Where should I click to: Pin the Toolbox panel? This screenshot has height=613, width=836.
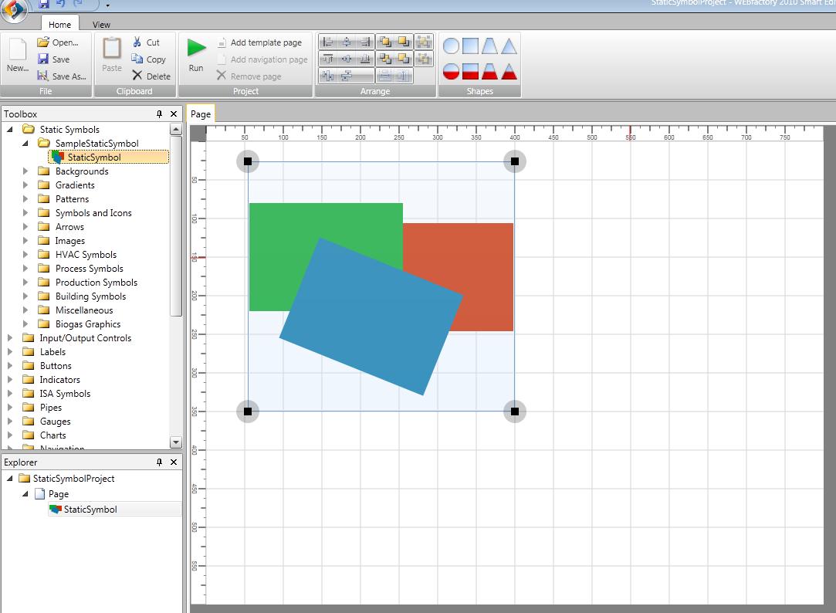pos(160,114)
